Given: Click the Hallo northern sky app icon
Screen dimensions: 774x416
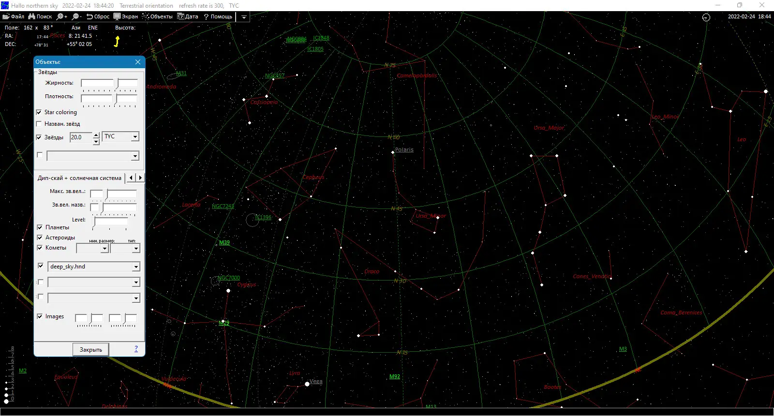Looking at the screenshot, I should (x=5, y=5).
